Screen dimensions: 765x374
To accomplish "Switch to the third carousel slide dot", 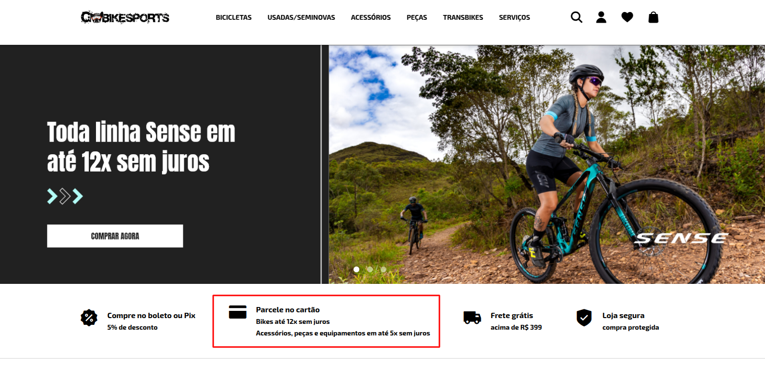I will click(x=383, y=269).
